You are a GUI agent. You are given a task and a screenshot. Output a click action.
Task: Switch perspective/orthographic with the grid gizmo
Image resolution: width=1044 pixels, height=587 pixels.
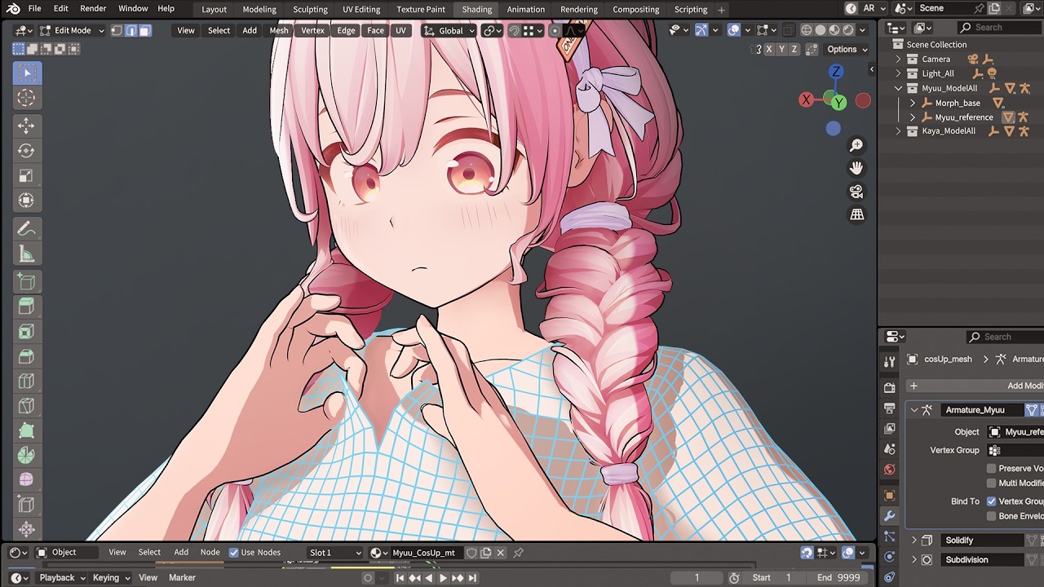point(856,214)
